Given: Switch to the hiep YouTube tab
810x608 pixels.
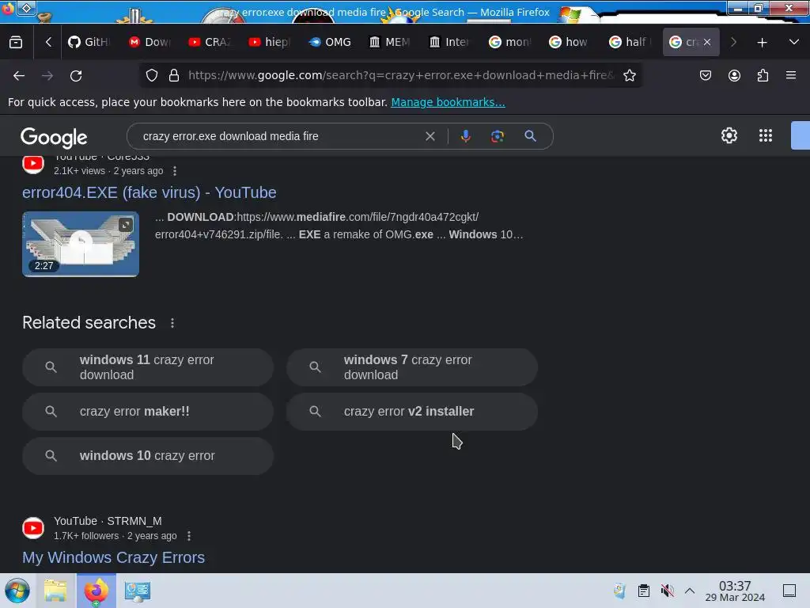Looking at the screenshot, I should (269, 43).
